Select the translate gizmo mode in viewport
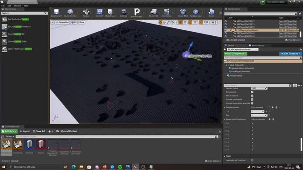This screenshot has height=170, width=303. 160,22
